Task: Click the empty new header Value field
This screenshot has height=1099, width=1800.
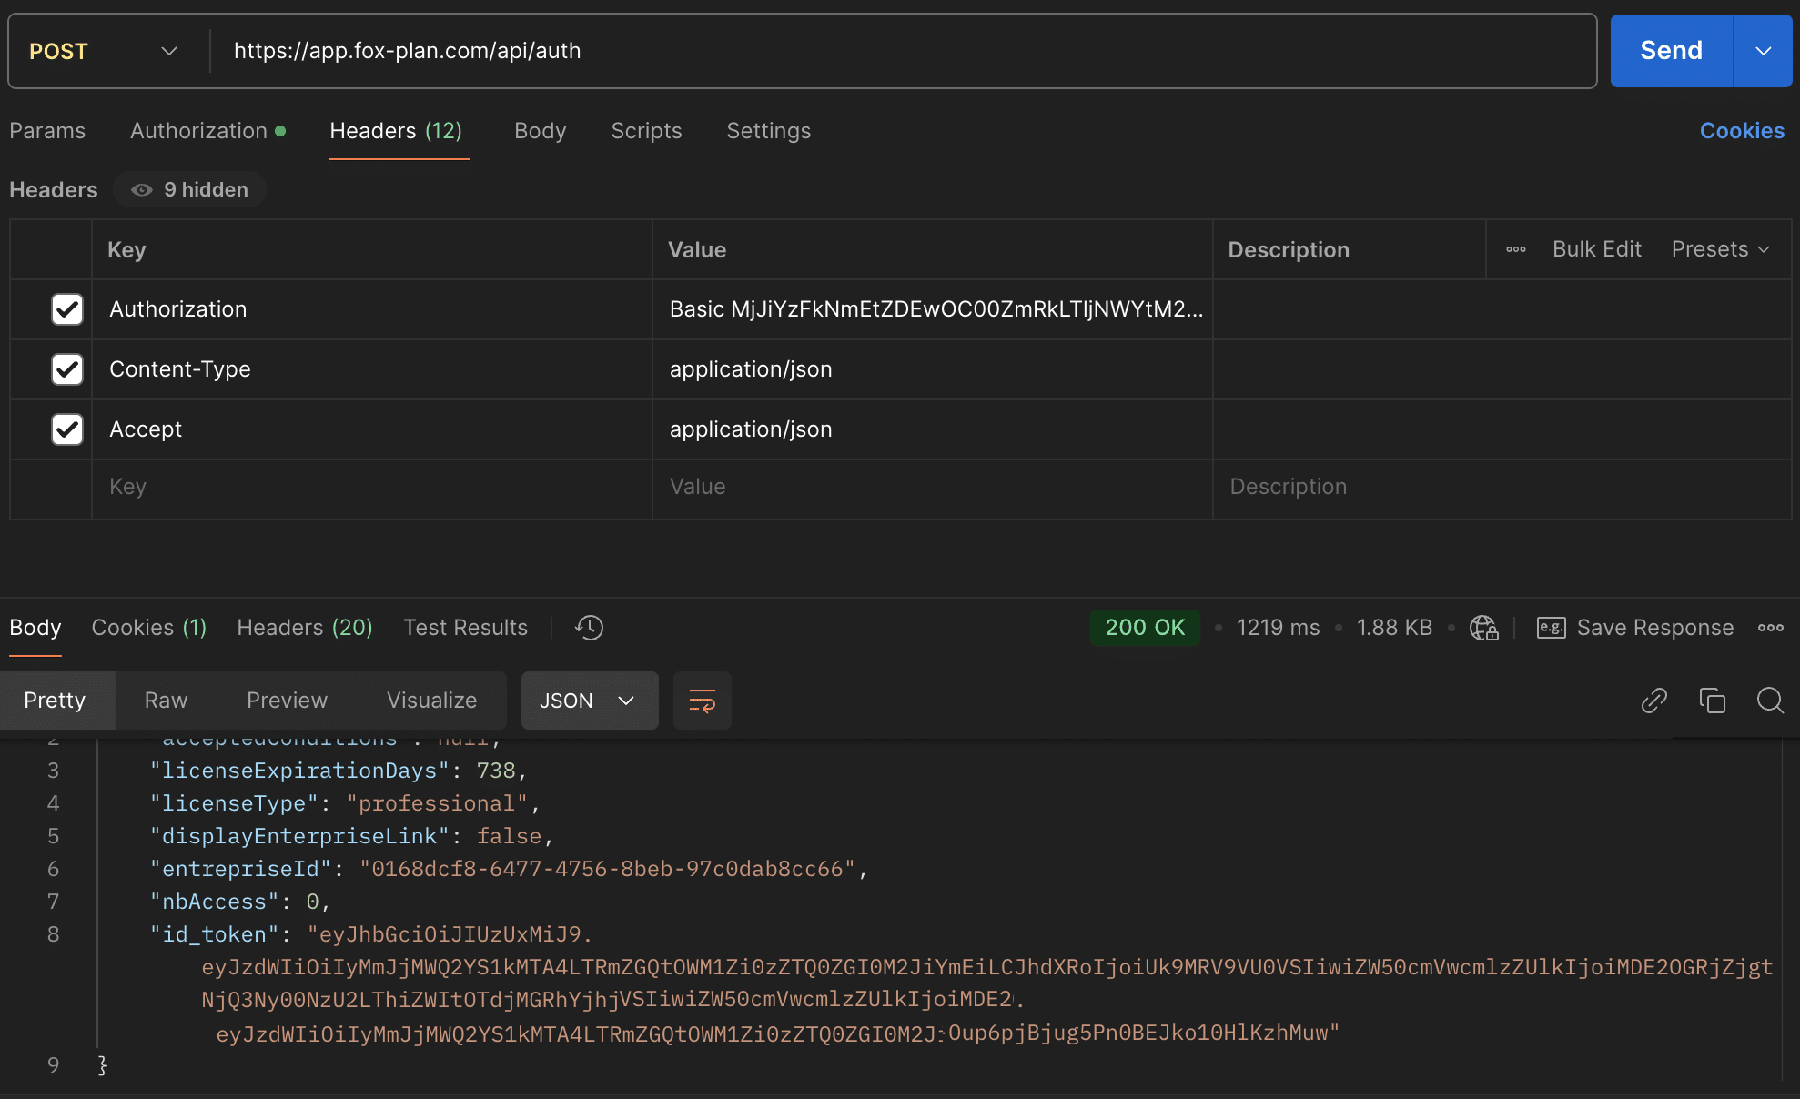Action: click(932, 488)
